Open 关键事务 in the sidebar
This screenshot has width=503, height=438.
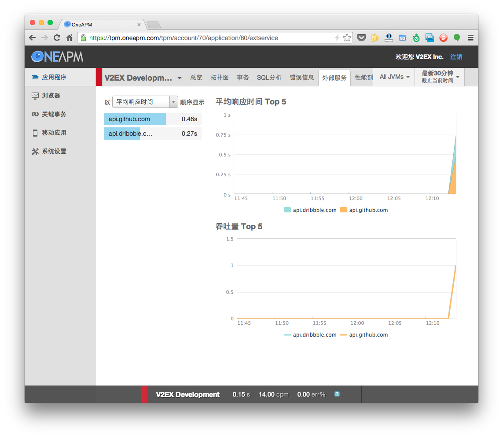[54, 114]
